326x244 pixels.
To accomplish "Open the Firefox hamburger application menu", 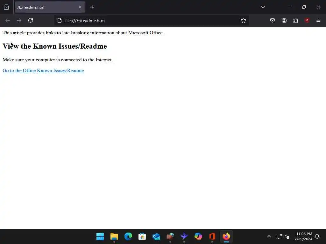I will pyautogui.click(x=318, y=20).
